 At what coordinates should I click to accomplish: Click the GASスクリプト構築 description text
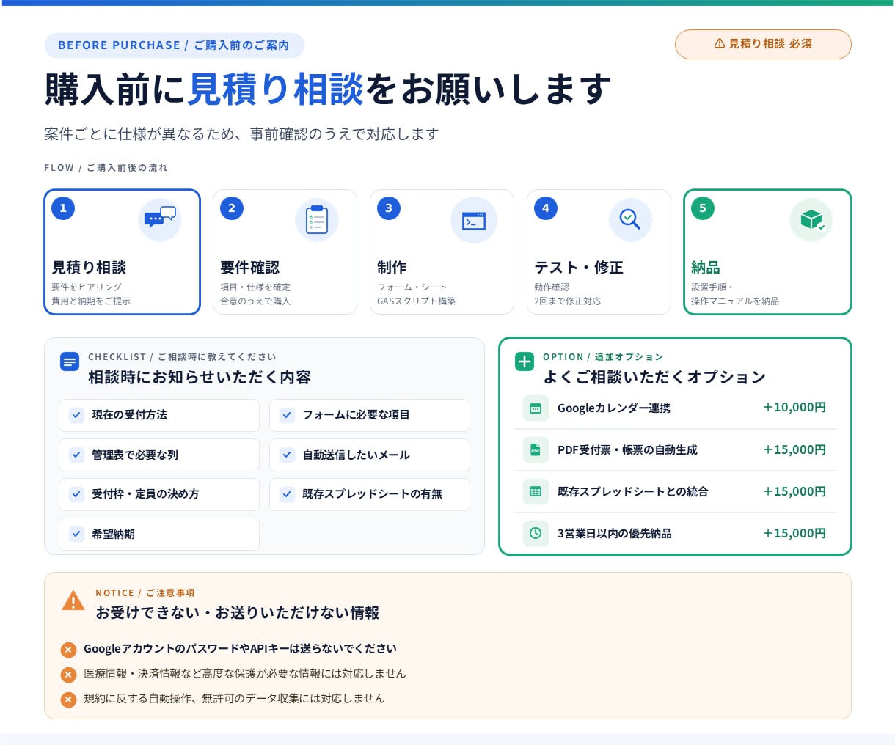click(x=416, y=301)
